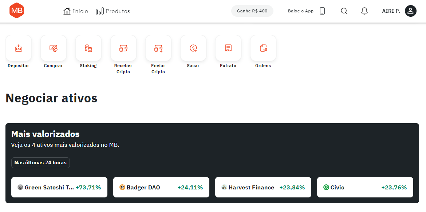
Task: Open the Staking coins icon
Action: point(88,48)
